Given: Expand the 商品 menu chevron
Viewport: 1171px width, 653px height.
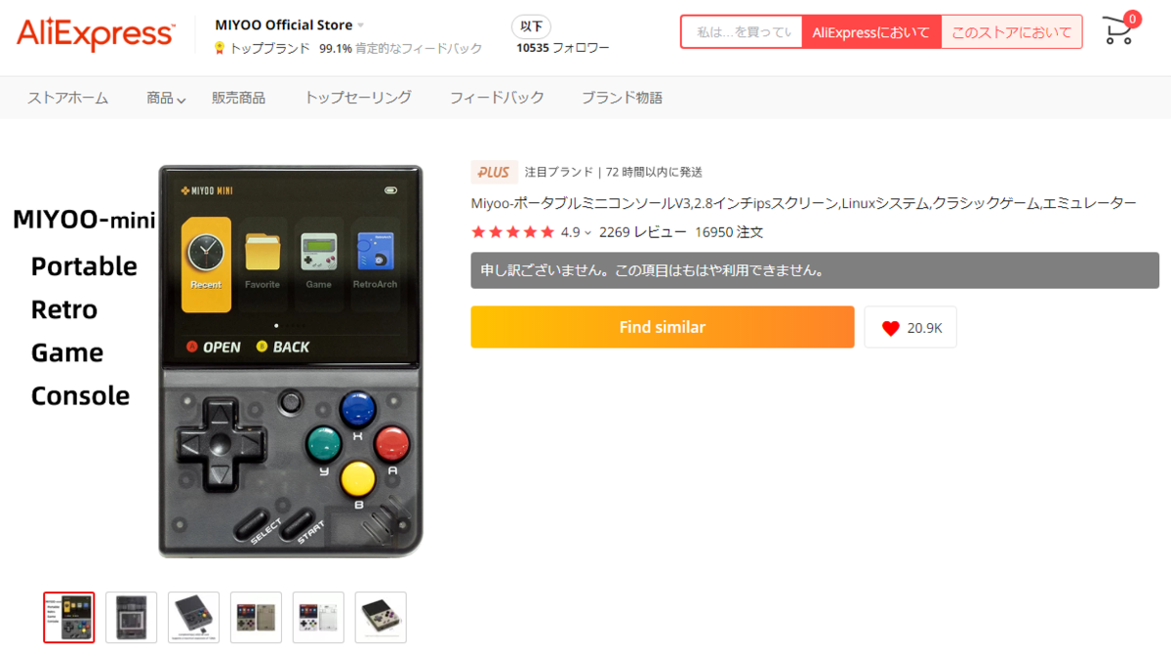Looking at the screenshot, I should point(182,100).
